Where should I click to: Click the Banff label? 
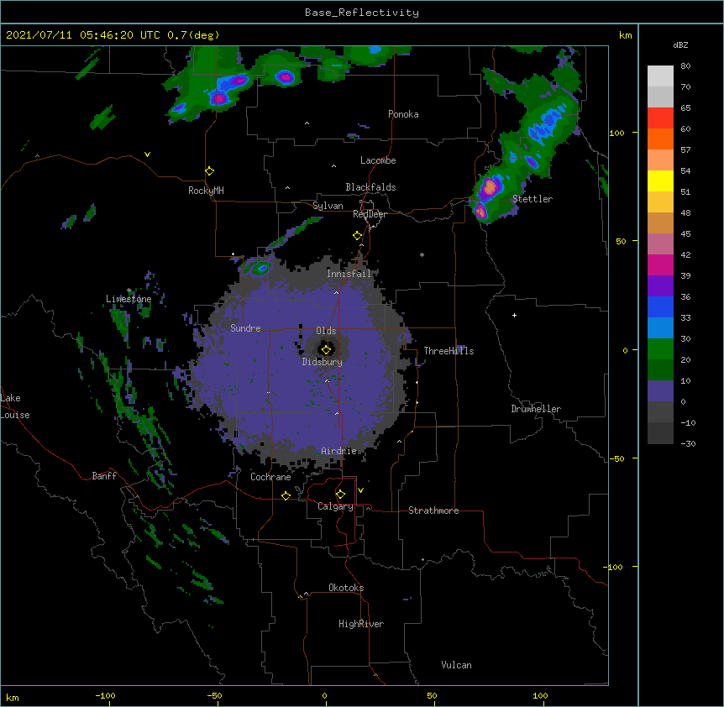(x=104, y=476)
